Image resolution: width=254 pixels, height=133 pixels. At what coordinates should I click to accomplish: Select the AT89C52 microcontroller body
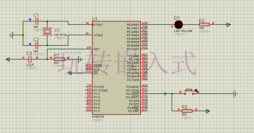tap(116, 68)
